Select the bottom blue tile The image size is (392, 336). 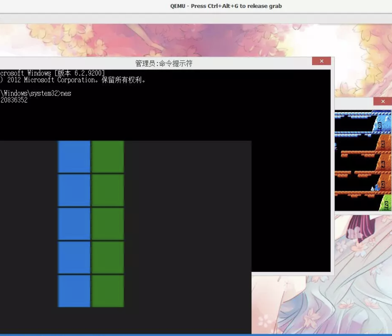coord(74,291)
